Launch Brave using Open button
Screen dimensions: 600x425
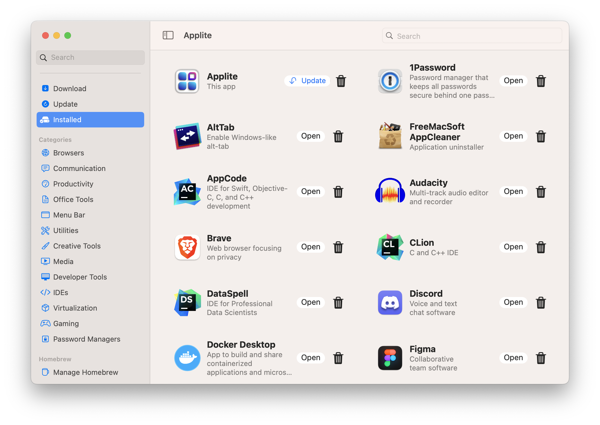pos(311,247)
